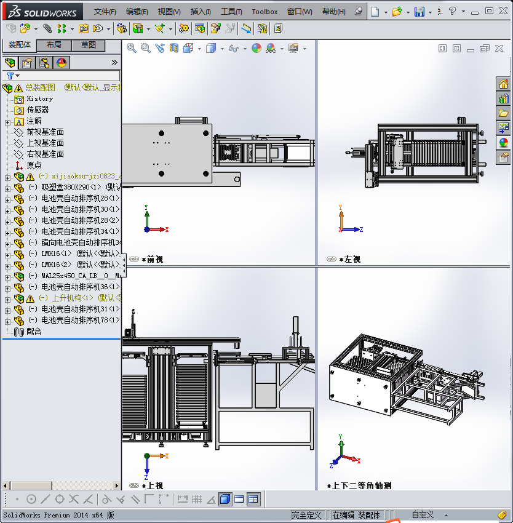Toggle the Instant3D ruler icon

(246, 29)
